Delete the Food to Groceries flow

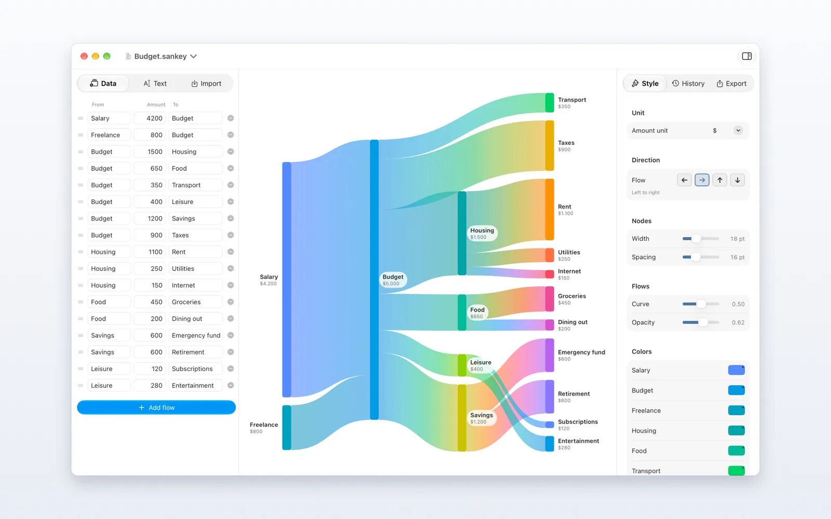(x=231, y=302)
